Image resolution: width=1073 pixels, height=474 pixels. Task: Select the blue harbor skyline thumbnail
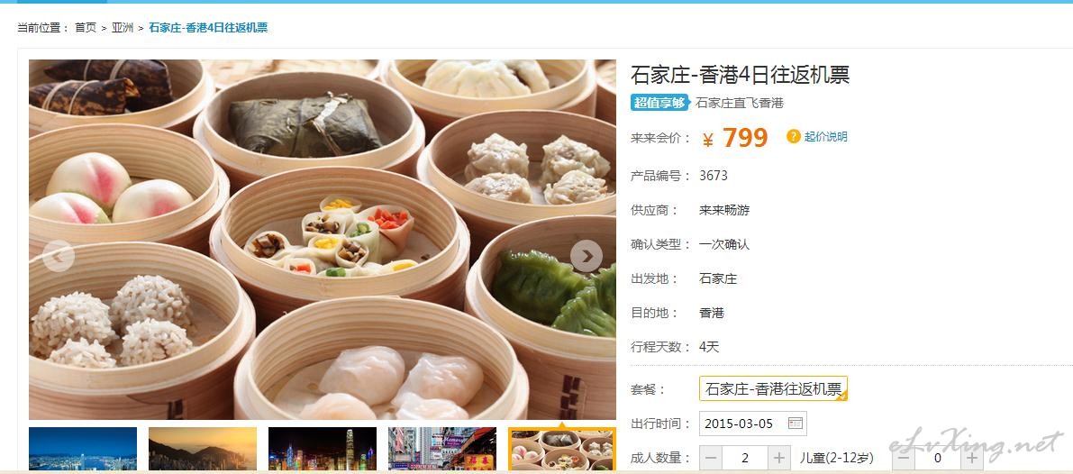pyautogui.click(x=83, y=449)
